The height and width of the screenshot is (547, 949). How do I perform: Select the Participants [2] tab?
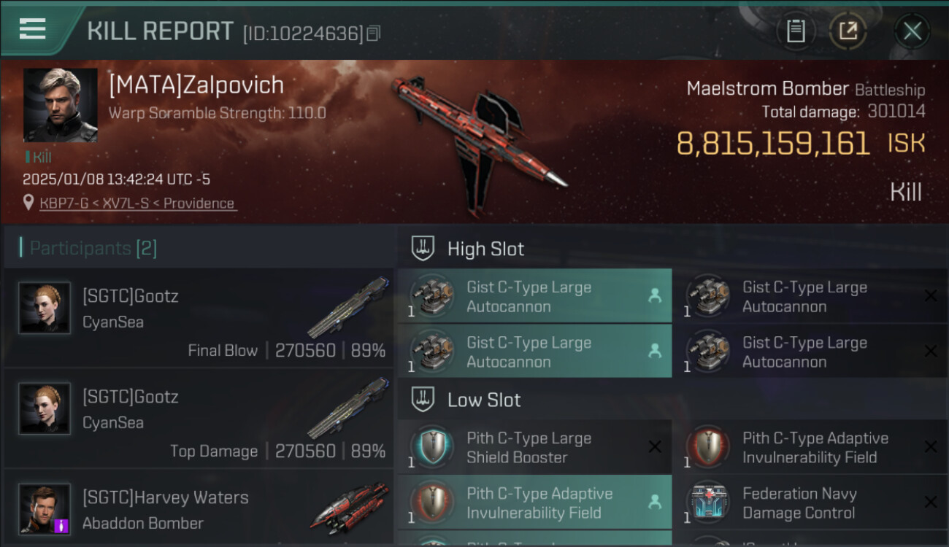coord(93,248)
